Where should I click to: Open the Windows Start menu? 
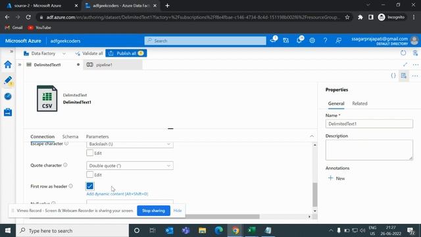pos(8,230)
